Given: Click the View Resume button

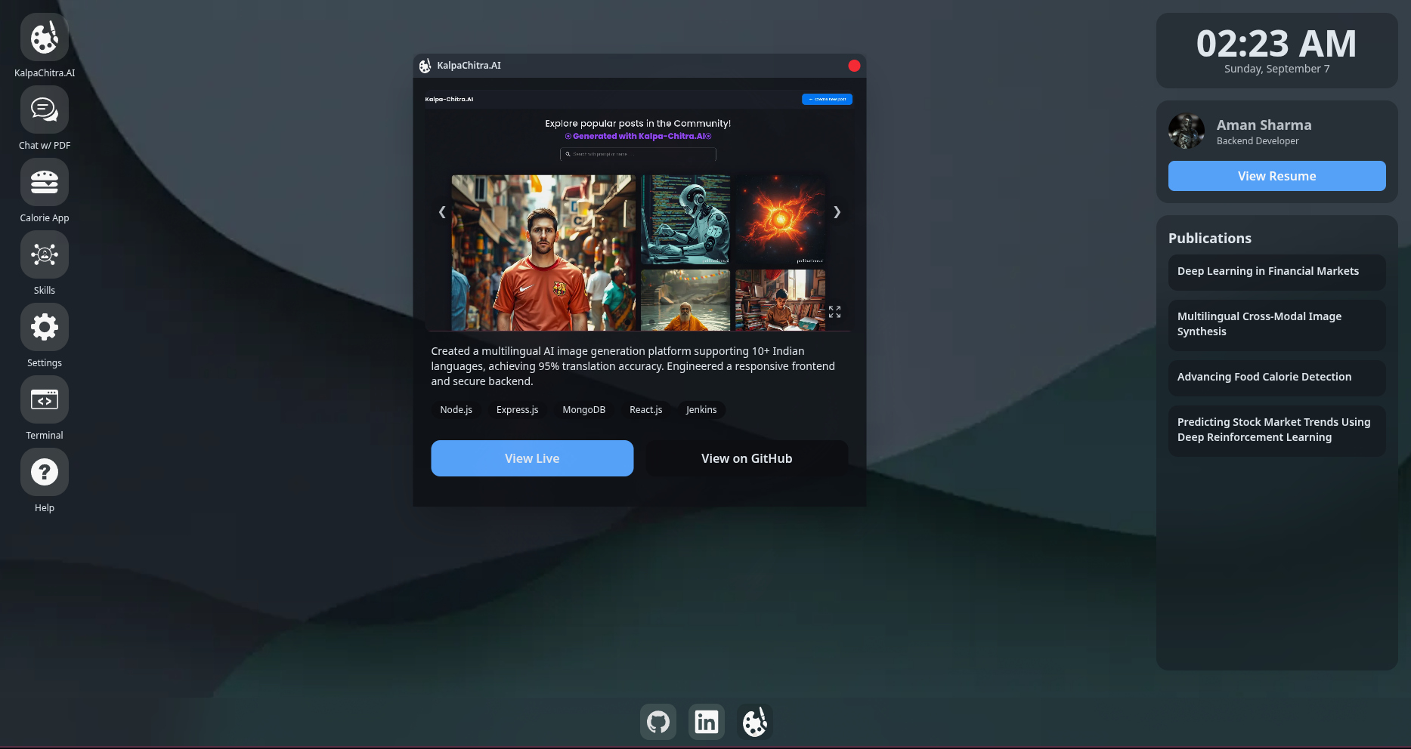Looking at the screenshot, I should click(1276, 176).
